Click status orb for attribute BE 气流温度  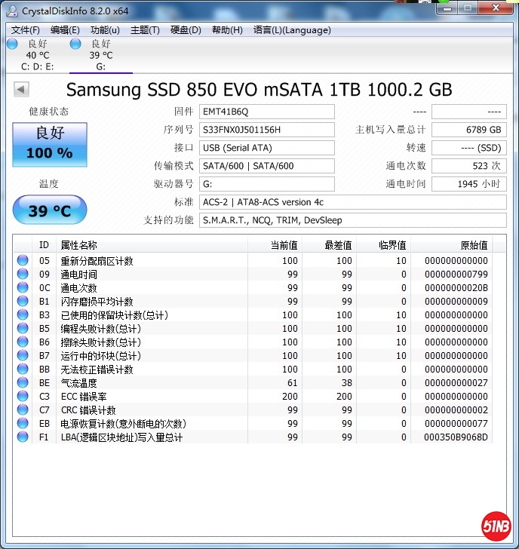point(23,383)
